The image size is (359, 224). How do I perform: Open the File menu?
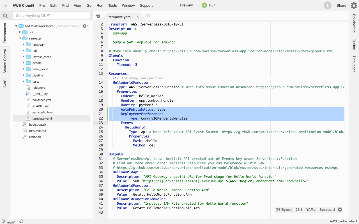pyautogui.click(x=42, y=5)
